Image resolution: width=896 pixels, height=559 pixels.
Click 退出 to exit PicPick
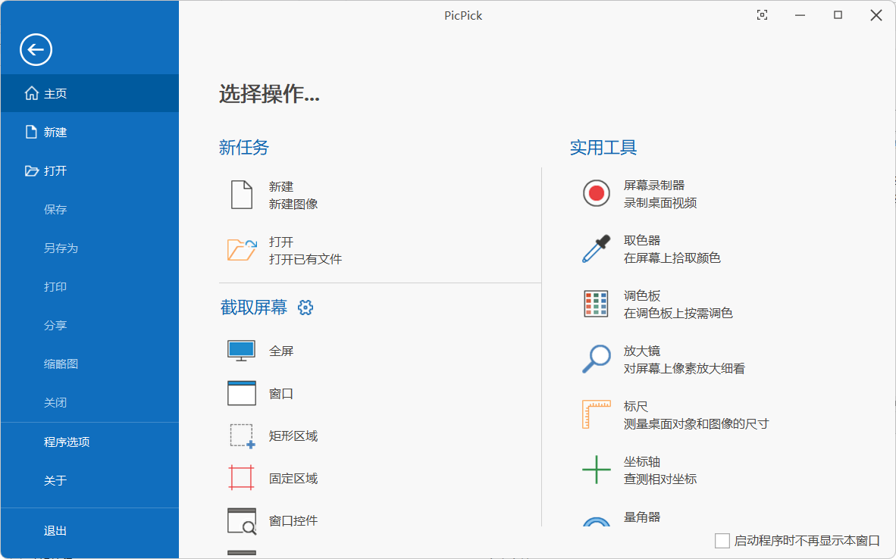pos(55,530)
